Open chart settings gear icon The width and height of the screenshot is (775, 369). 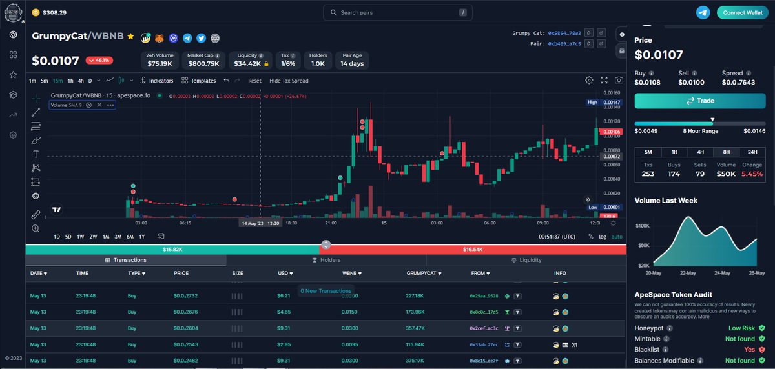(x=589, y=81)
